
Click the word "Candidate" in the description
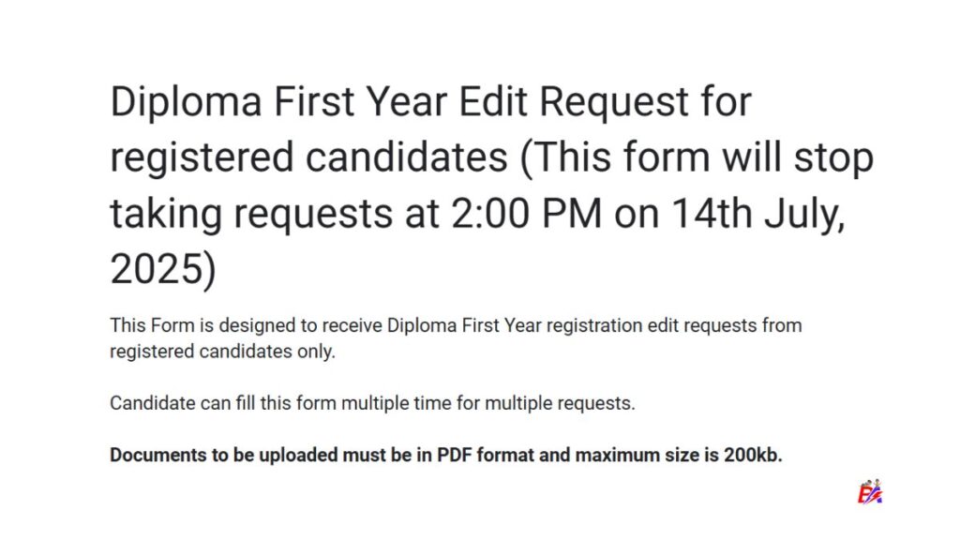(148, 404)
